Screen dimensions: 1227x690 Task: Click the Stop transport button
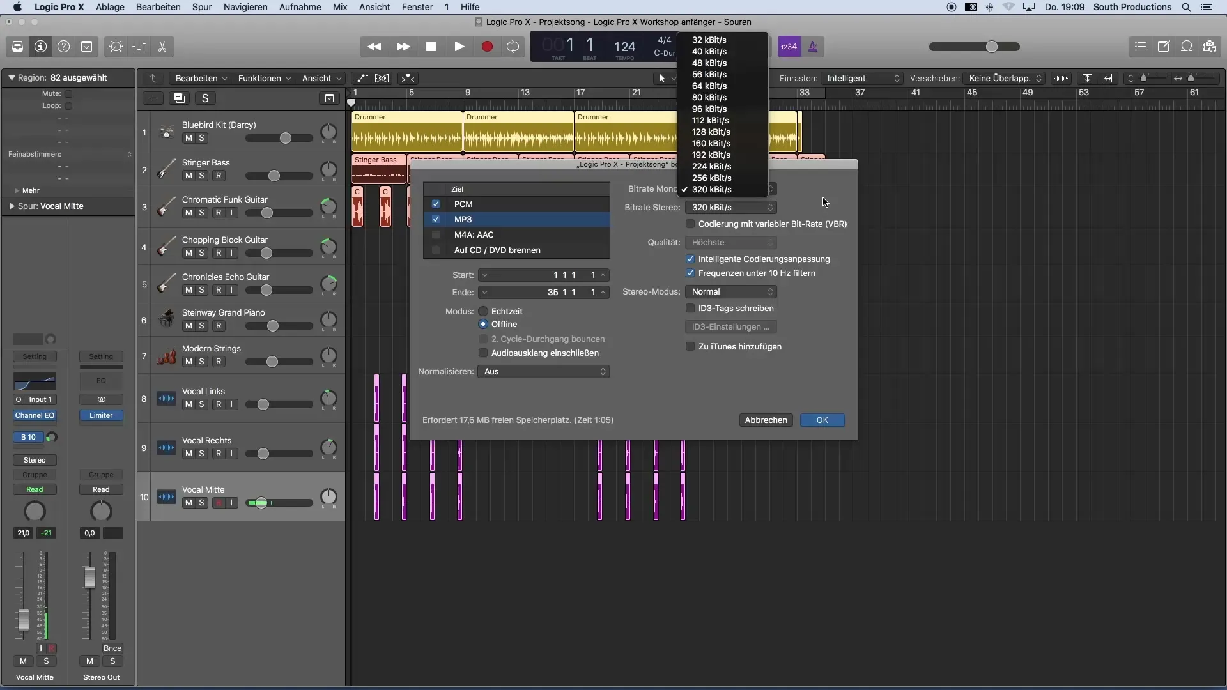click(x=431, y=47)
